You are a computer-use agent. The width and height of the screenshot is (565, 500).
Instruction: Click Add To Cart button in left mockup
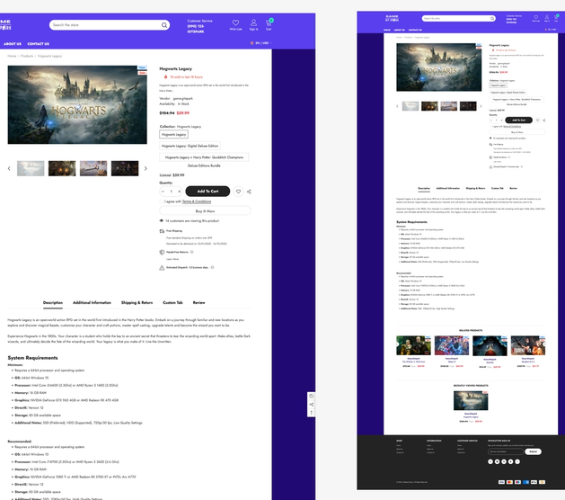click(207, 192)
